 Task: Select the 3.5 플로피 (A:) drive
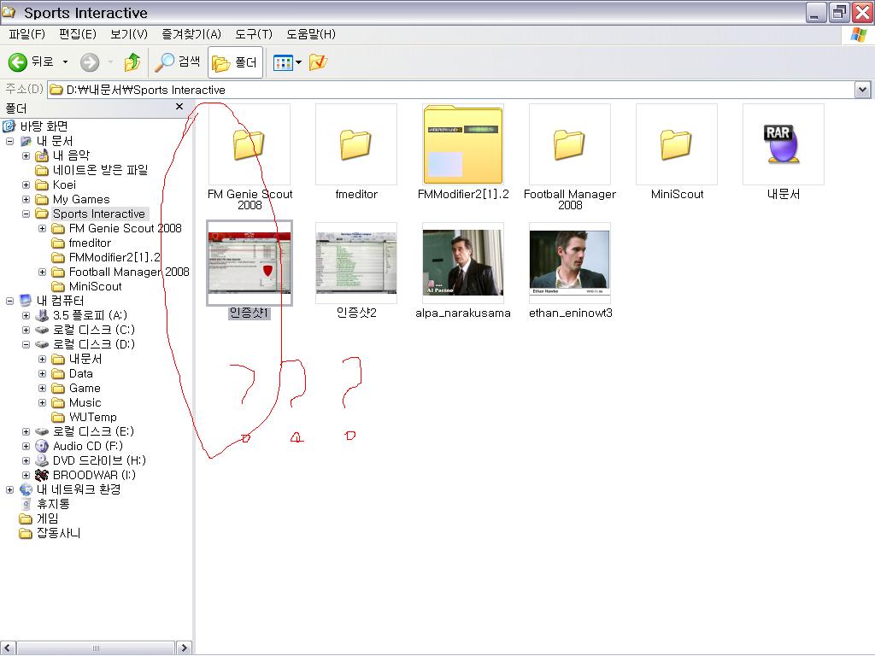(90, 315)
